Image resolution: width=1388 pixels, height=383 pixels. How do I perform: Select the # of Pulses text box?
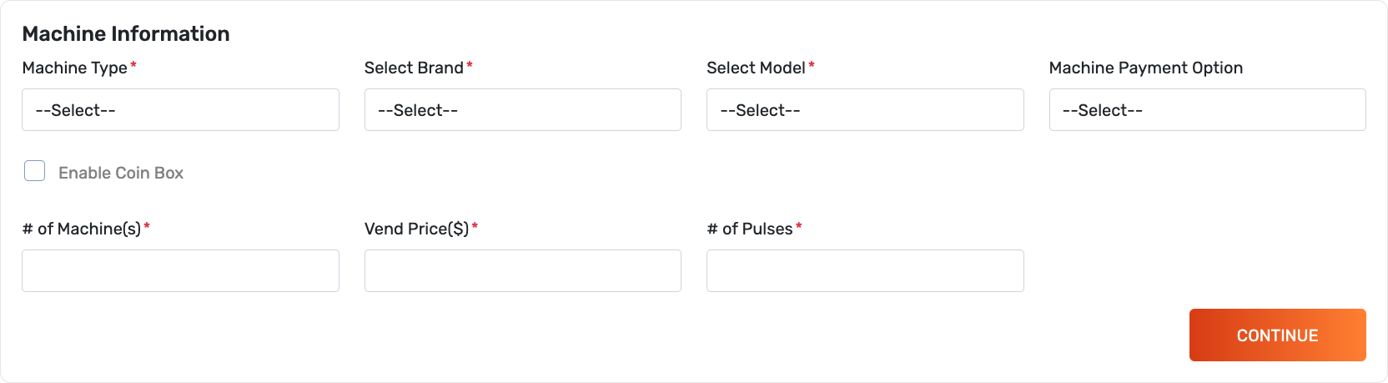pyautogui.click(x=865, y=271)
